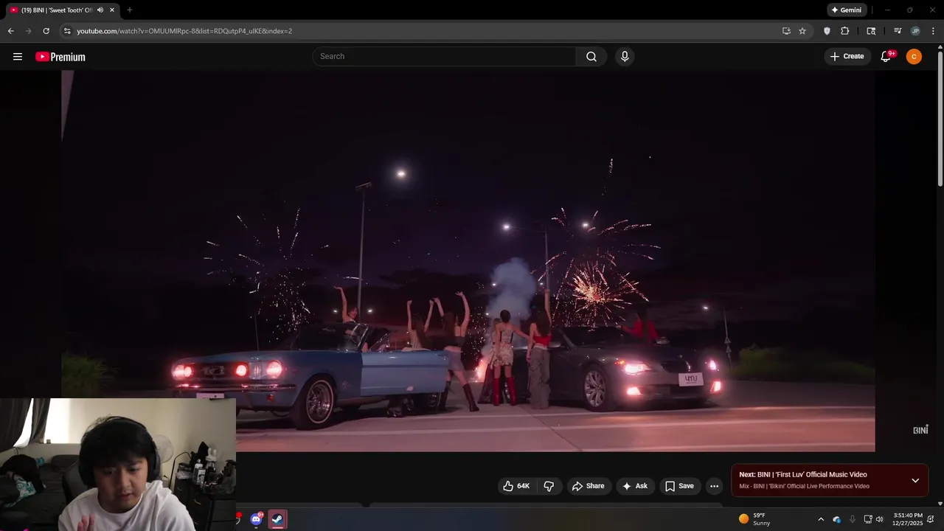The height and width of the screenshot is (531, 944).
Task: Click the search magnifier button
Action: 591,57
